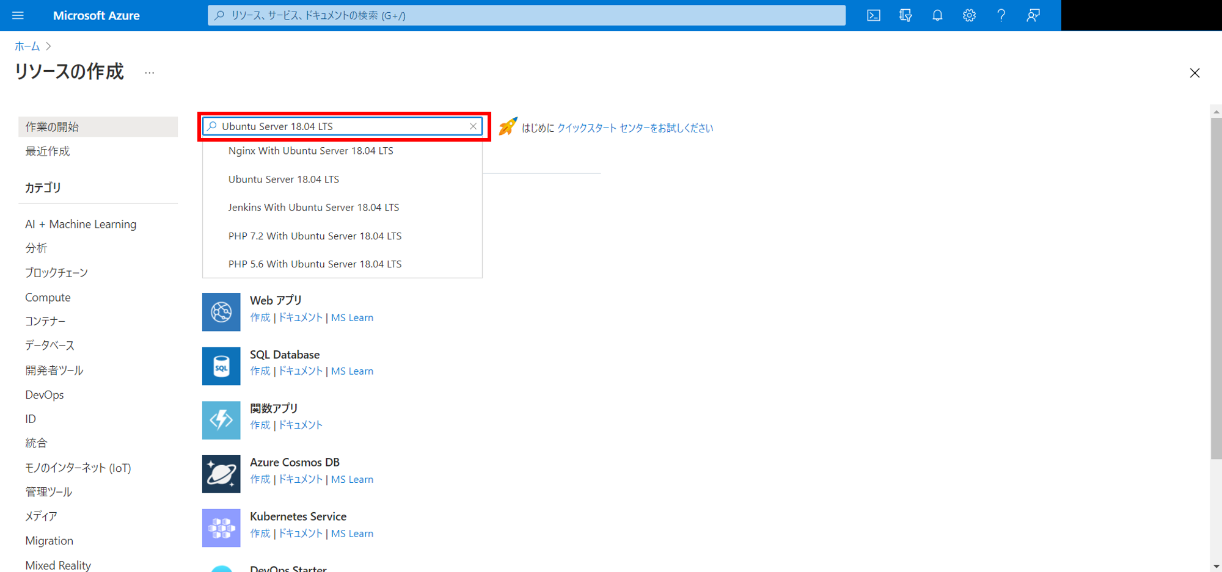Screen dimensions: 1222x572
Task: Open the コンテナー category
Action: pyautogui.click(x=45, y=321)
